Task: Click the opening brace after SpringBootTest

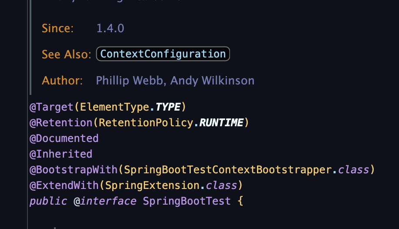Action: (240, 201)
